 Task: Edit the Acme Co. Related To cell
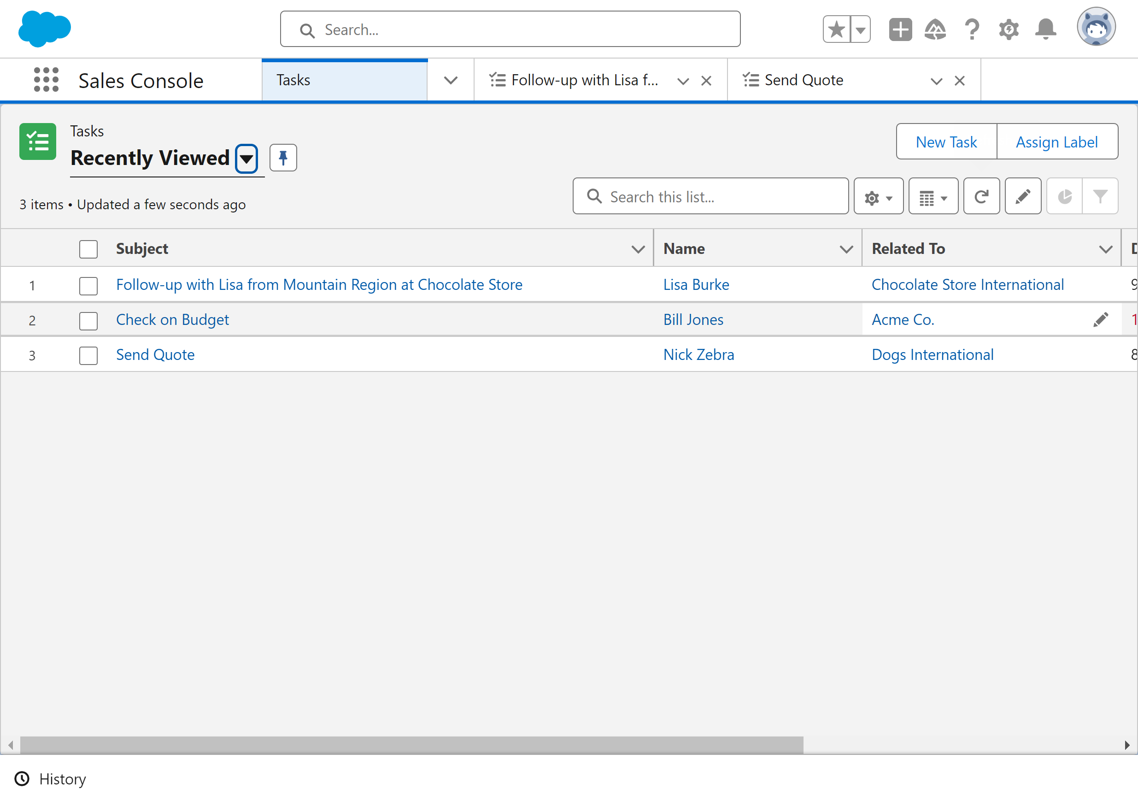[1100, 320]
